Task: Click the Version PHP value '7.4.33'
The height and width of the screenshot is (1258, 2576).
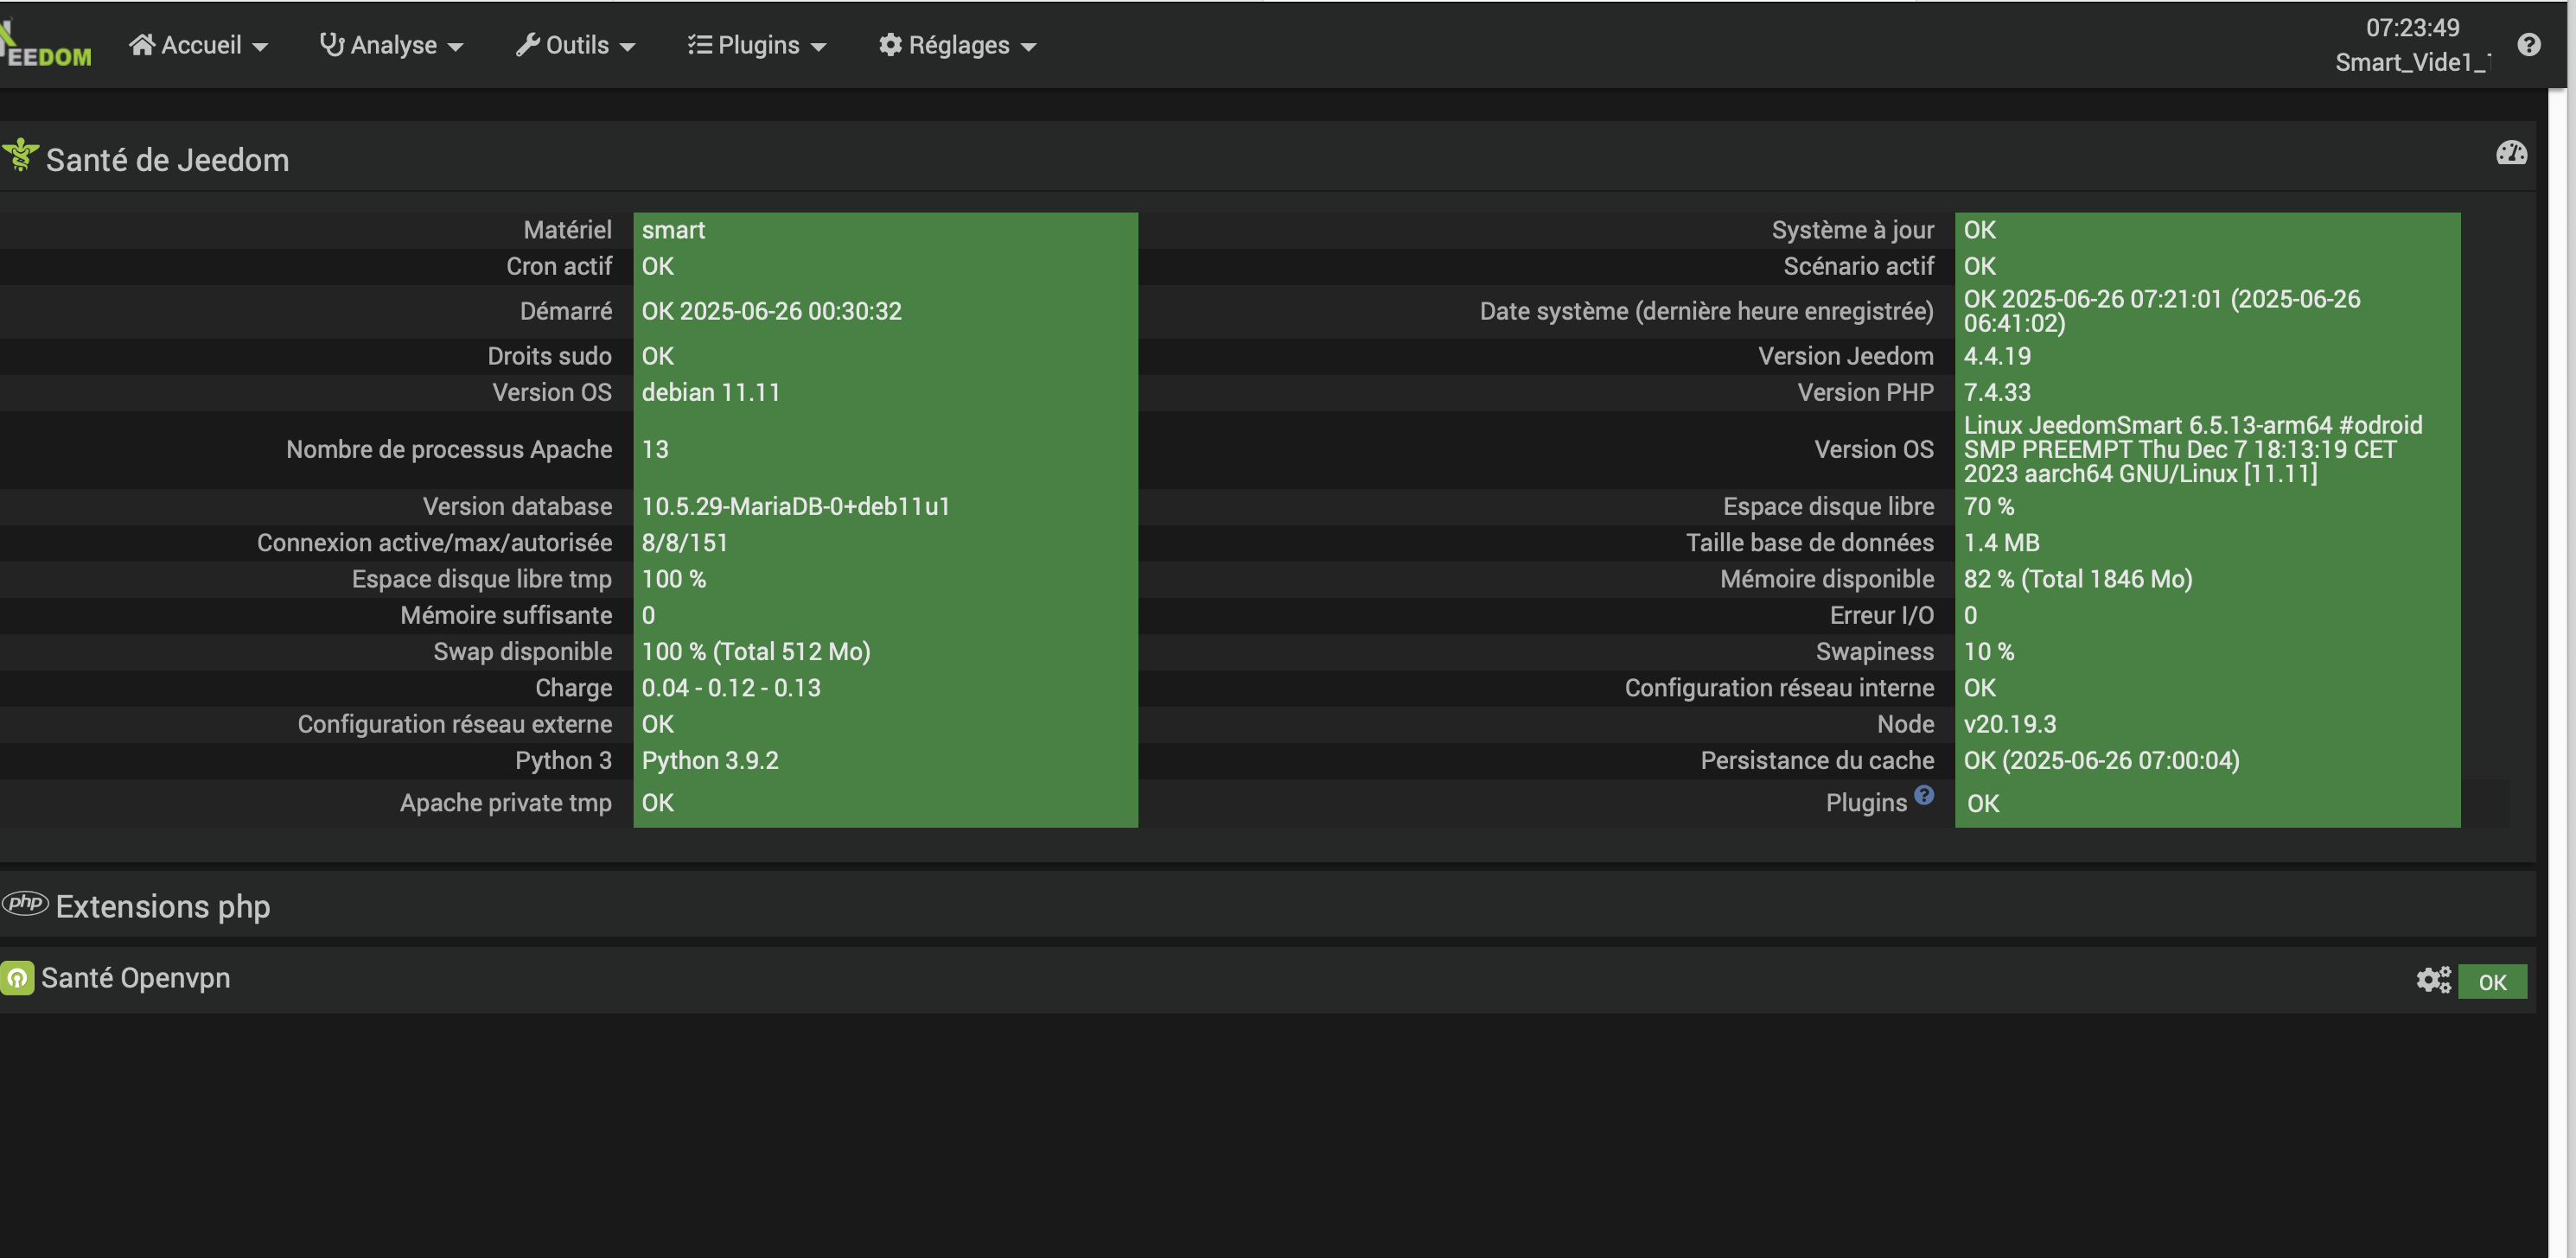Action: (x=1997, y=392)
